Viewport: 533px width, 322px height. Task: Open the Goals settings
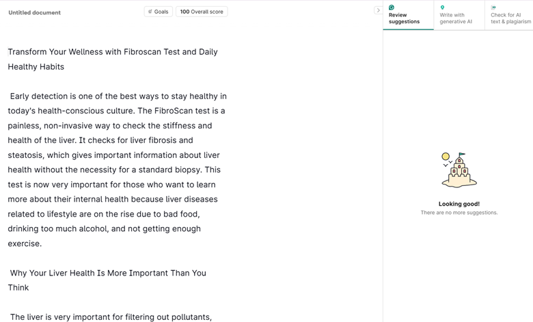click(x=159, y=12)
